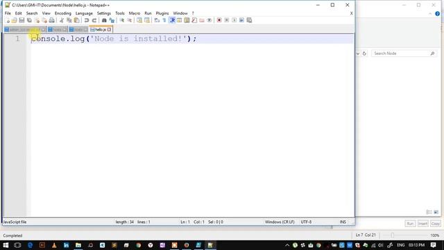Close document using X at menu bar end
This screenshot has height=250, width=444.
click(352, 13)
